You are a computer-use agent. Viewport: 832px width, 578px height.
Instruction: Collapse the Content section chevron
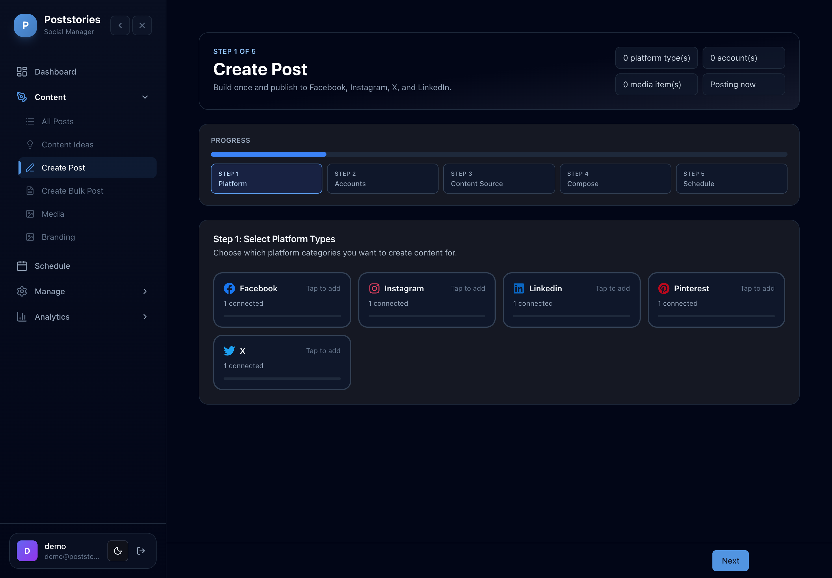(x=145, y=97)
